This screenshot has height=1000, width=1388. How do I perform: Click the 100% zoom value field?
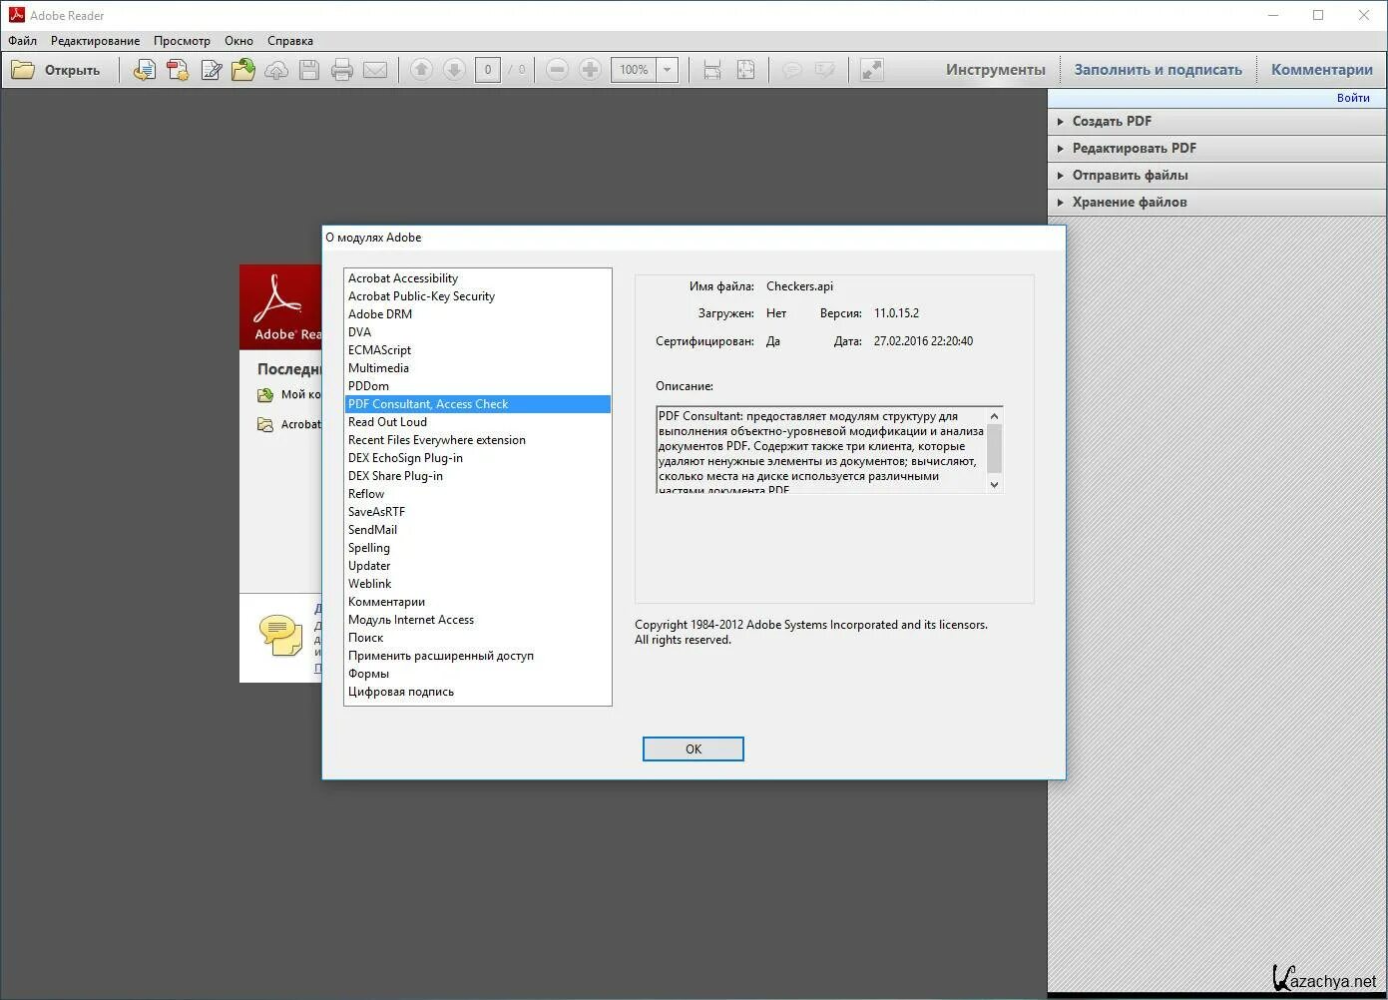(x=634, y=70)
